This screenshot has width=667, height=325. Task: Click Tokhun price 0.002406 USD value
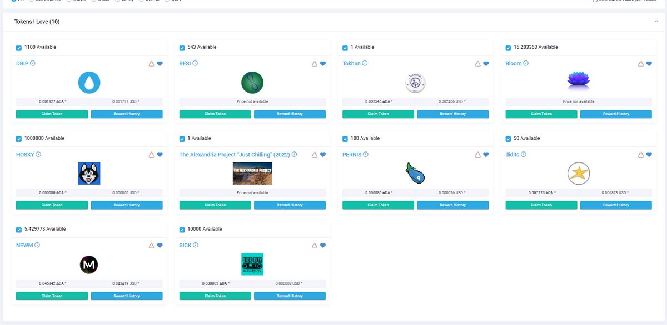click(452, 102)
